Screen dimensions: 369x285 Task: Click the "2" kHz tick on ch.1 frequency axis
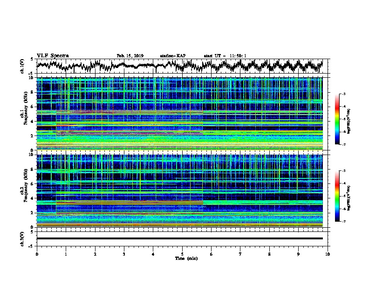pos(33,136)
